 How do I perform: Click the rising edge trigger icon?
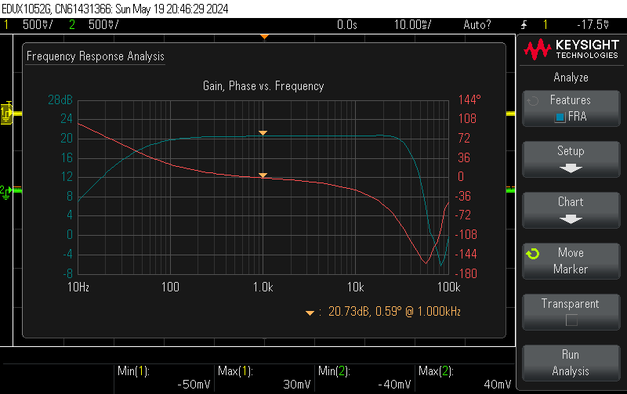(524, 25)
